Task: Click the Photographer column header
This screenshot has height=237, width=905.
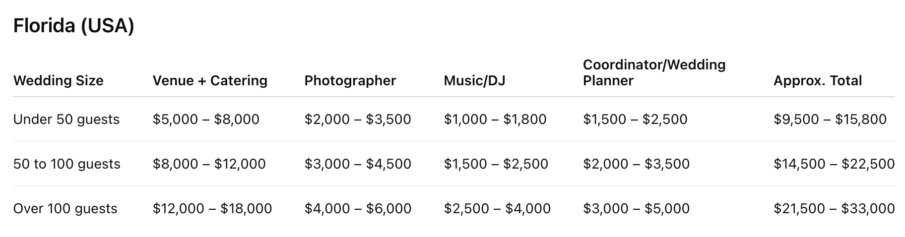Action: 350,80
